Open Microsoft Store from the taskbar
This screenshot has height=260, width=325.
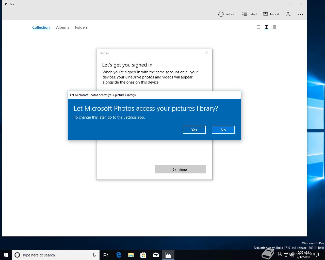[143, 255]
